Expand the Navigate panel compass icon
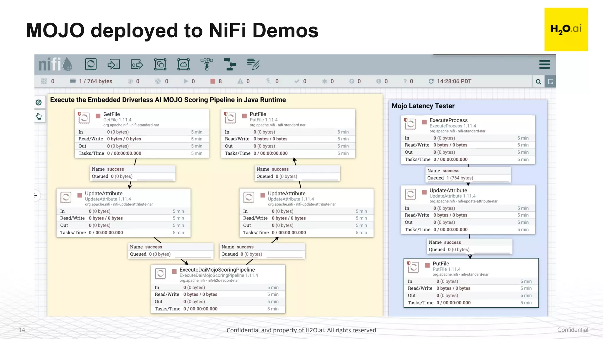Image resolution: width=603 pixels, height=339 pixels. 39,102
